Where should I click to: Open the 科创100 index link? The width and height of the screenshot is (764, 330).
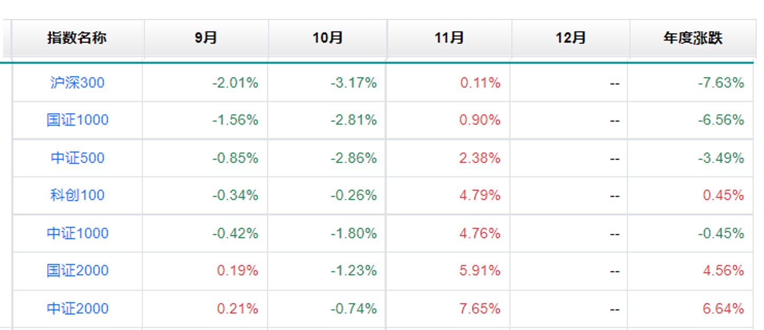click(x=77, y=195)
